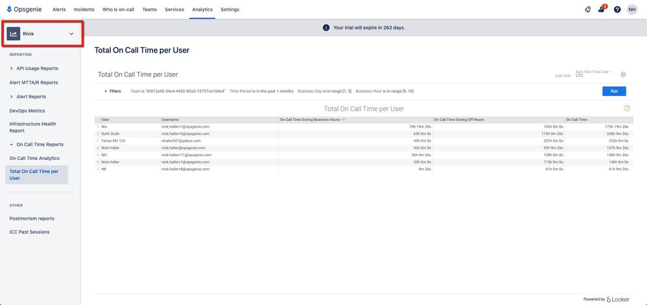The width and height of the screenshot is (647, 305).
Task: Click the Username column header
Action: click(170, 120)
